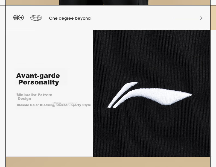Click the dark product image at top
The height and width of the screenshot is (167, 216).
pos(104,3)
